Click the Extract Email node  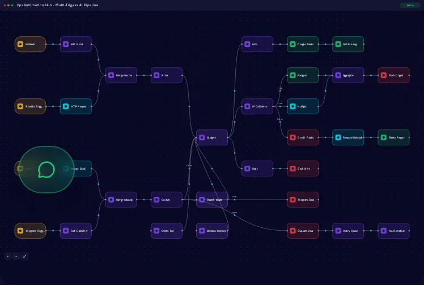(x=76, y=169)
